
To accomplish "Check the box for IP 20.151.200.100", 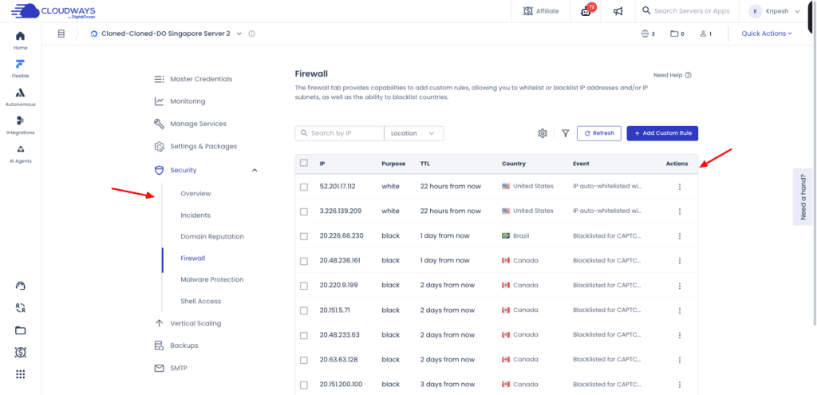I will (304, 385).
